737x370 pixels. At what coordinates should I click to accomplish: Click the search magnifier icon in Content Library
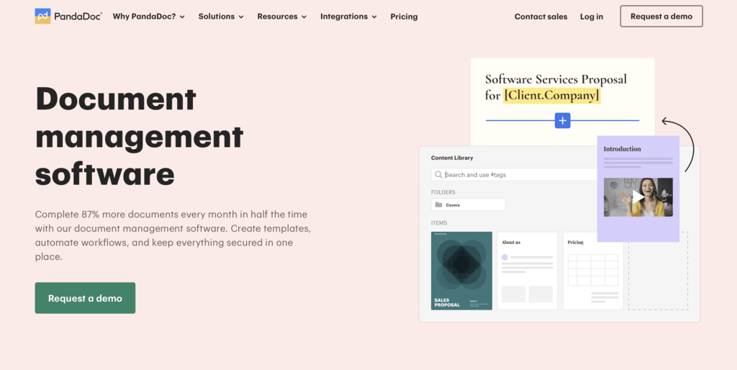pos(438,174)
